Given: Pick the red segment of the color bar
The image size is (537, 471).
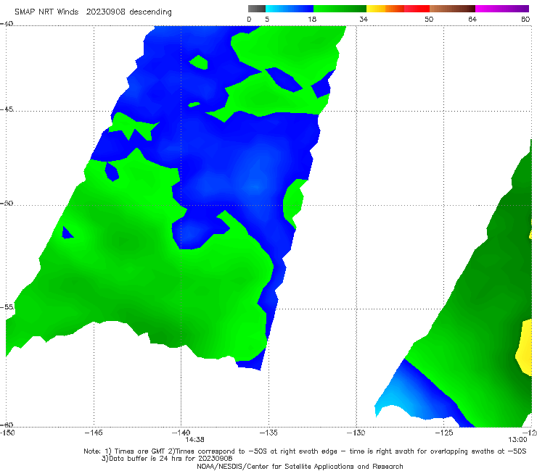Looking at the screenshot, I should coord(417,9).
